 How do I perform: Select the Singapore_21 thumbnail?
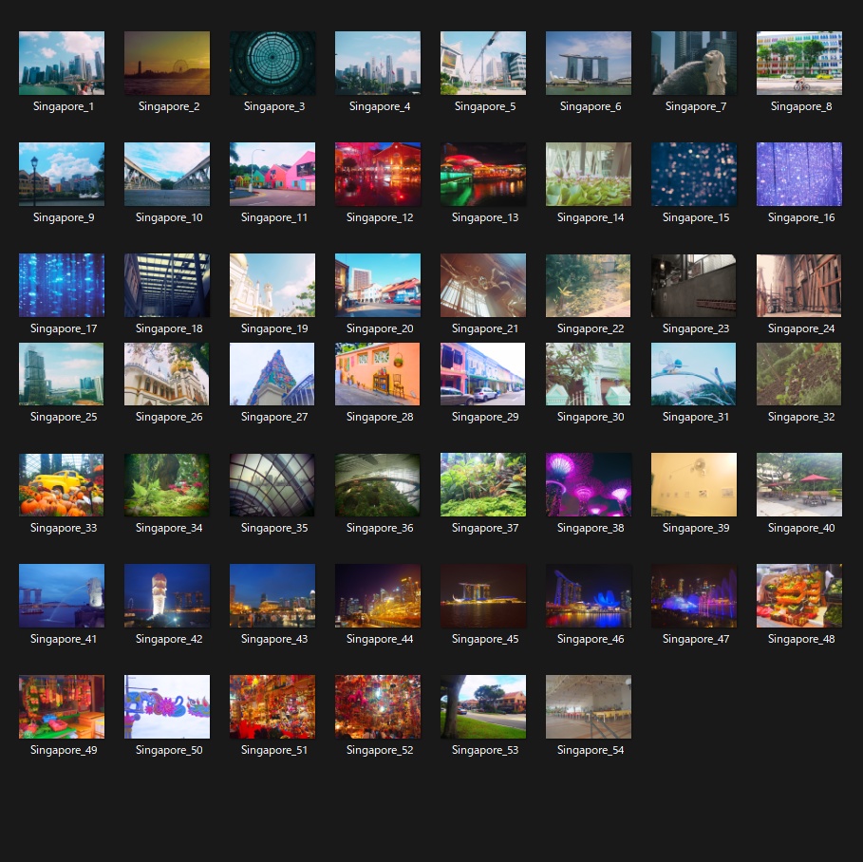483,285
